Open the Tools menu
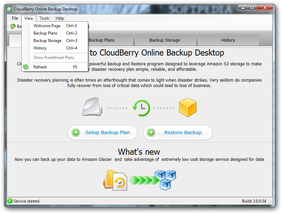 click(x=44, y=18)
